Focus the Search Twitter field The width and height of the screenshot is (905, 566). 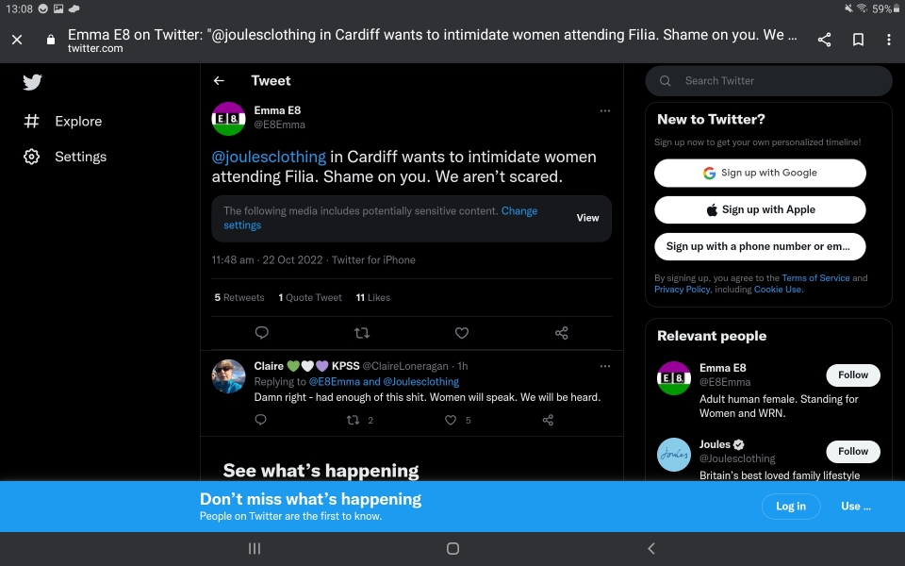coord(769,81)
